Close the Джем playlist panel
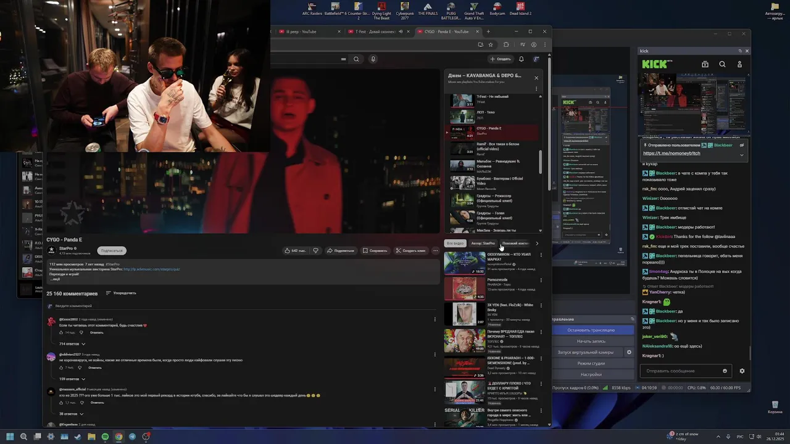This screenshot has height=444, width=790. (536, 78)
